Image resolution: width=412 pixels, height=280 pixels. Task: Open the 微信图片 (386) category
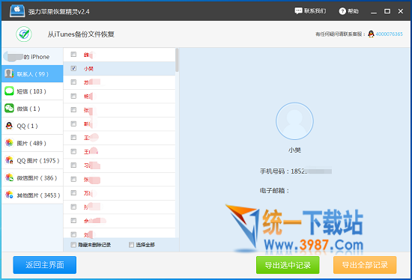coord(32,178)
